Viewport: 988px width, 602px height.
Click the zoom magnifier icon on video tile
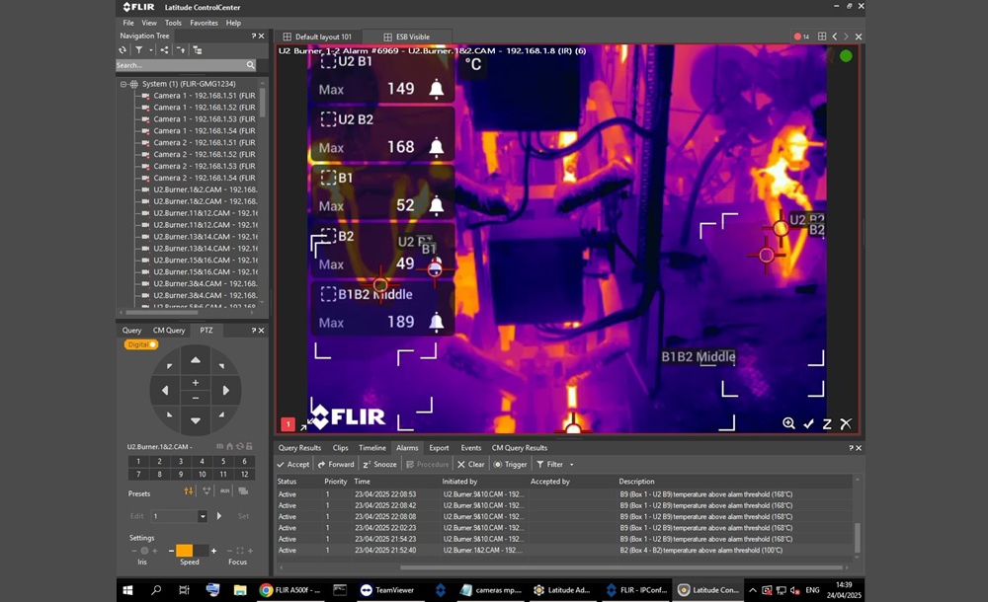[788, 423]
